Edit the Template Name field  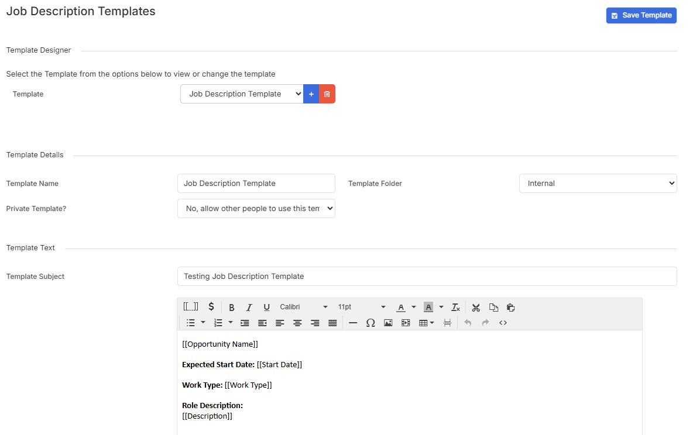click(256, 183)
